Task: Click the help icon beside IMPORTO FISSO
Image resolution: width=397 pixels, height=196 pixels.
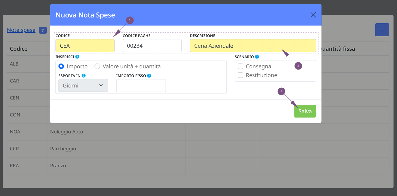Action: [x=149, y=76]
